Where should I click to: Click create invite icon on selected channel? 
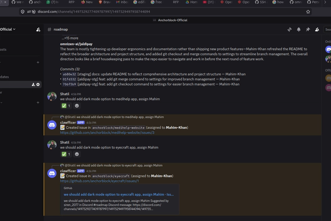tap(33, 85)
